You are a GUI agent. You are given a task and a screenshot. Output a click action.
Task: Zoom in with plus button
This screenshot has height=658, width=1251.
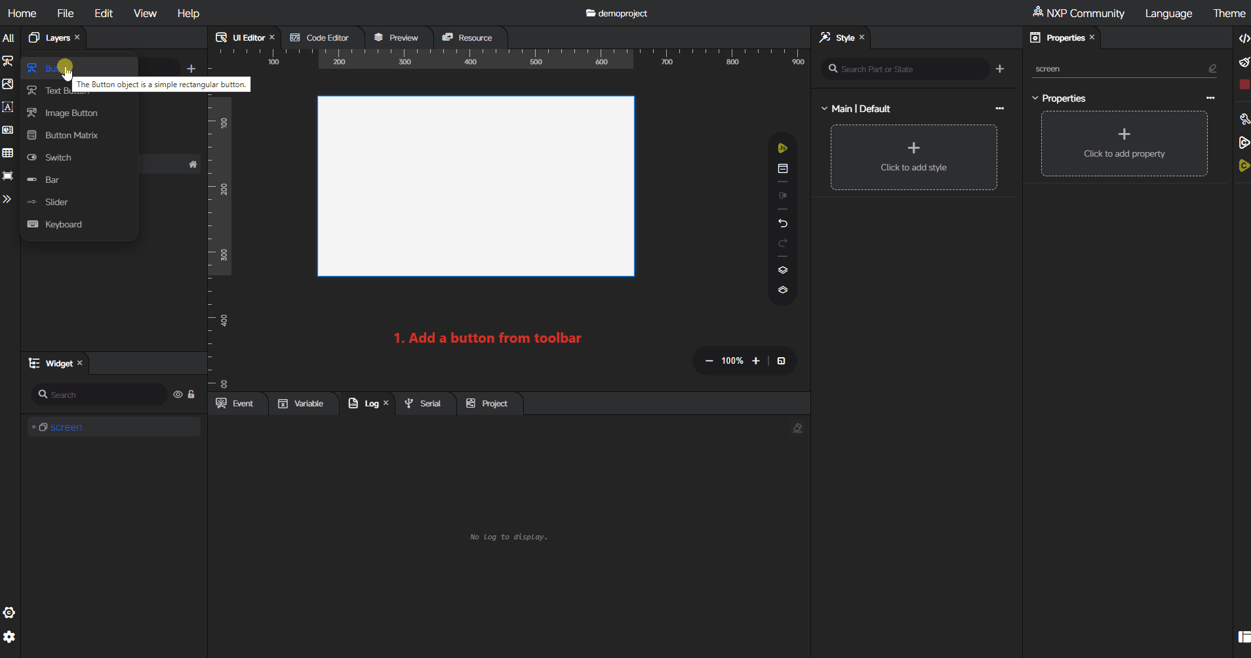(755, 361)
